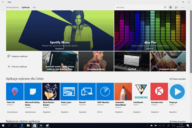Open the Karaoke One app tile
Image resolution: width=192 pixels, height=128 pixels.
point(159,91)
